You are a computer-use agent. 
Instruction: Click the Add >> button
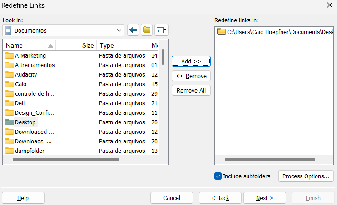tap(191, 61)
